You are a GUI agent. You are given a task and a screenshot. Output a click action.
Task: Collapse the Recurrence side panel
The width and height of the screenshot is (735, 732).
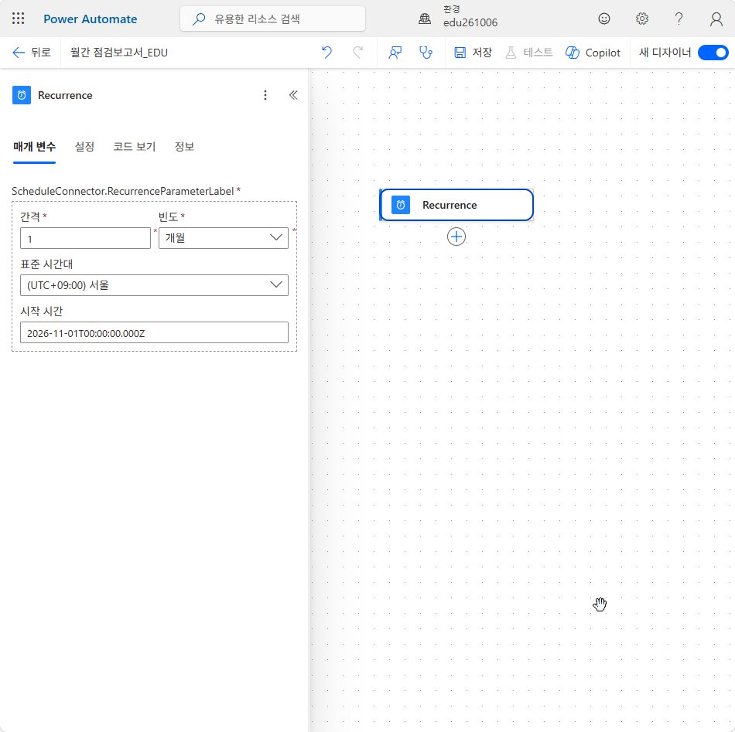pyautogui.click(x=293, y=95)
